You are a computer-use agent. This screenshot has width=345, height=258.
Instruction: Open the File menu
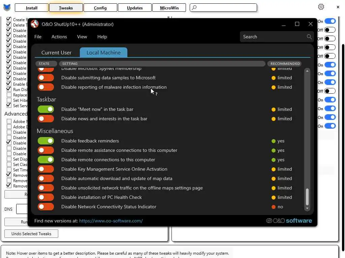pos(38,37)
